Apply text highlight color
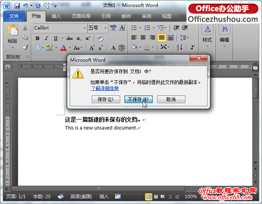 [50, 48]
